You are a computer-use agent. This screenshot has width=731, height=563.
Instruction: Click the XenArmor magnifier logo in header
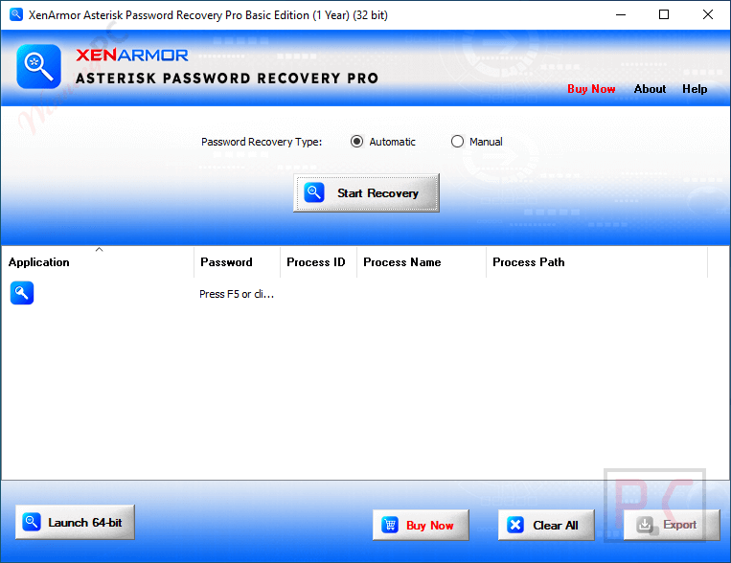38,66
